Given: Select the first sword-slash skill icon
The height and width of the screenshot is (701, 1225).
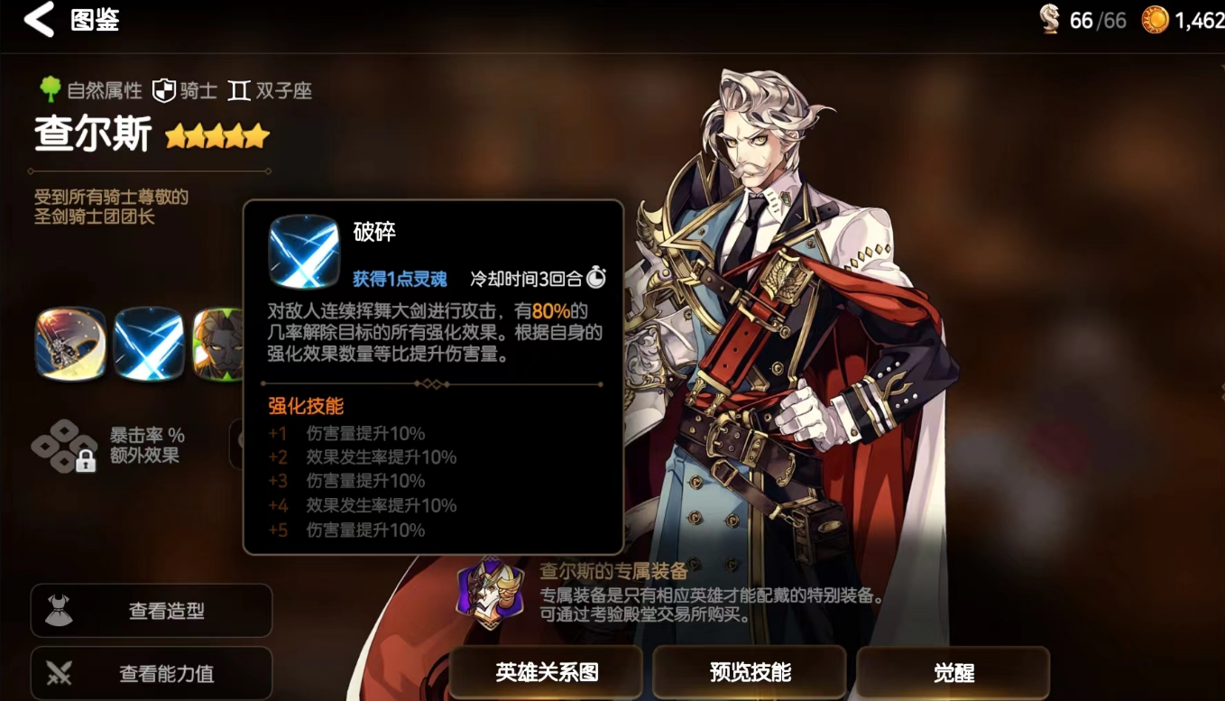Looking at the screenshot, I should (x=71, y=344).
